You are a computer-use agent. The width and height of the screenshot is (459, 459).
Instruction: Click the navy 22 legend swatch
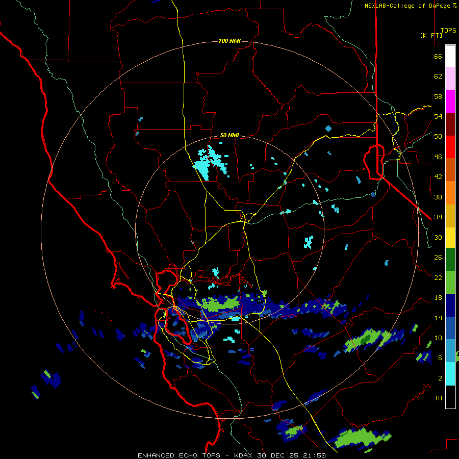(x=450, y=305)
